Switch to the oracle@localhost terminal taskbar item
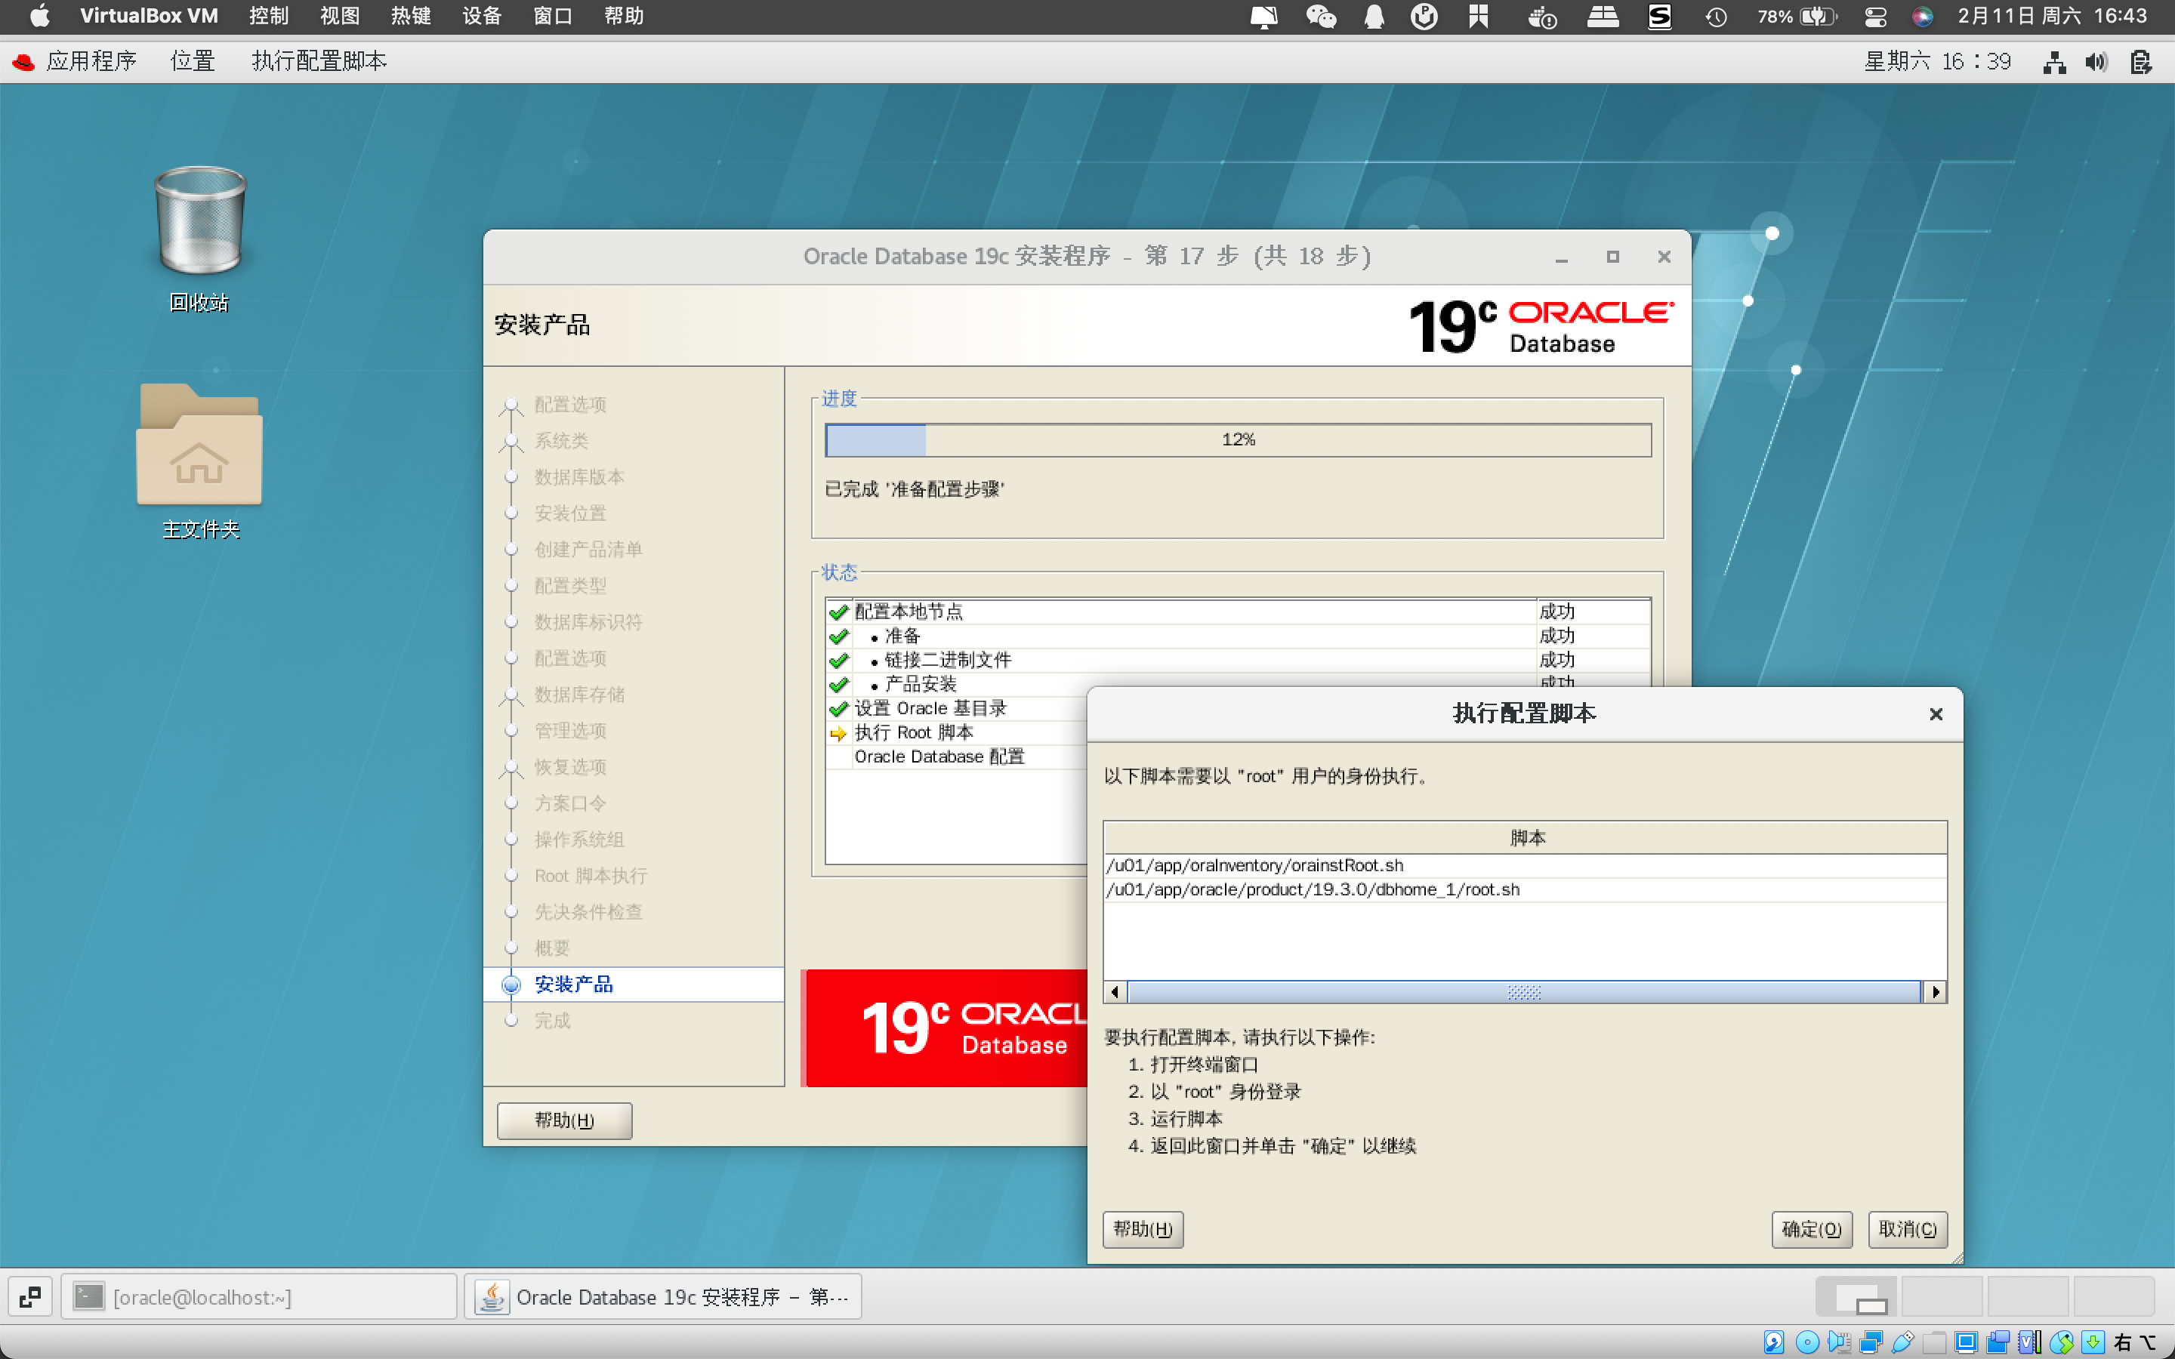 (259, 1297)
